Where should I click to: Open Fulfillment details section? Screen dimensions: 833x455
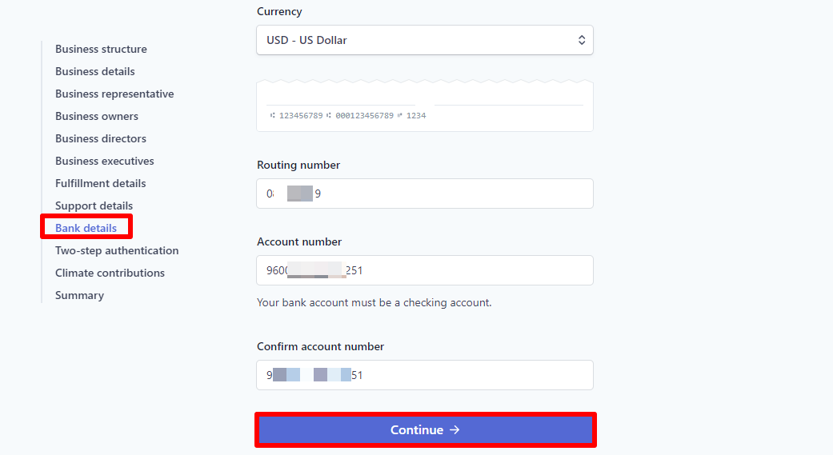click(100, 183)
